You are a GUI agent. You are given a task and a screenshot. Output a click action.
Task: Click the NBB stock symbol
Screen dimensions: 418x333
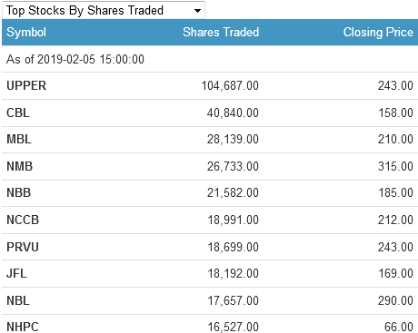click(19, 192)
